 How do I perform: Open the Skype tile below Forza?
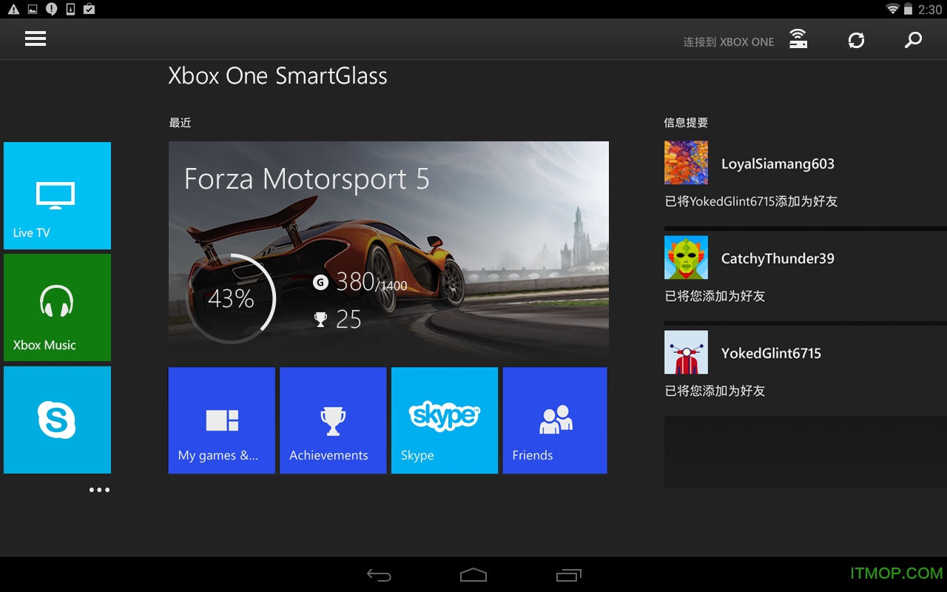(445, 420)
